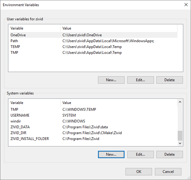Select the TEMP user variable
This screenshot has width=191, height=180.
pyautogui.click(x=15, y=47)
